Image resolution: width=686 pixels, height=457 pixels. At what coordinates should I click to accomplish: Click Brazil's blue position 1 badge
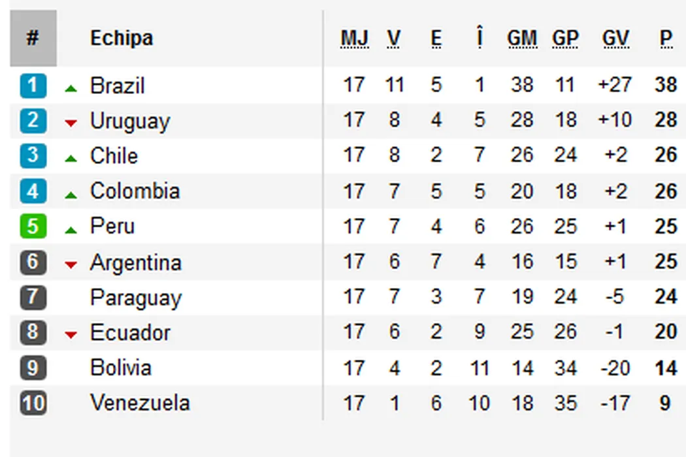33,86
